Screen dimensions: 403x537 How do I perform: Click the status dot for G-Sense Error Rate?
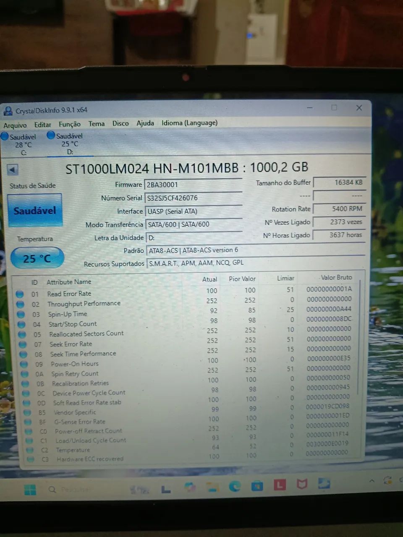tap(28, 422)
